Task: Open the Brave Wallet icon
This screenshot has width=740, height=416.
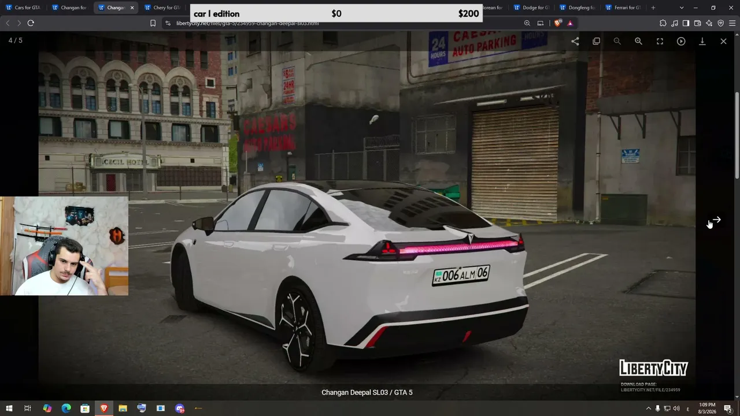Action: click(697, 23)
